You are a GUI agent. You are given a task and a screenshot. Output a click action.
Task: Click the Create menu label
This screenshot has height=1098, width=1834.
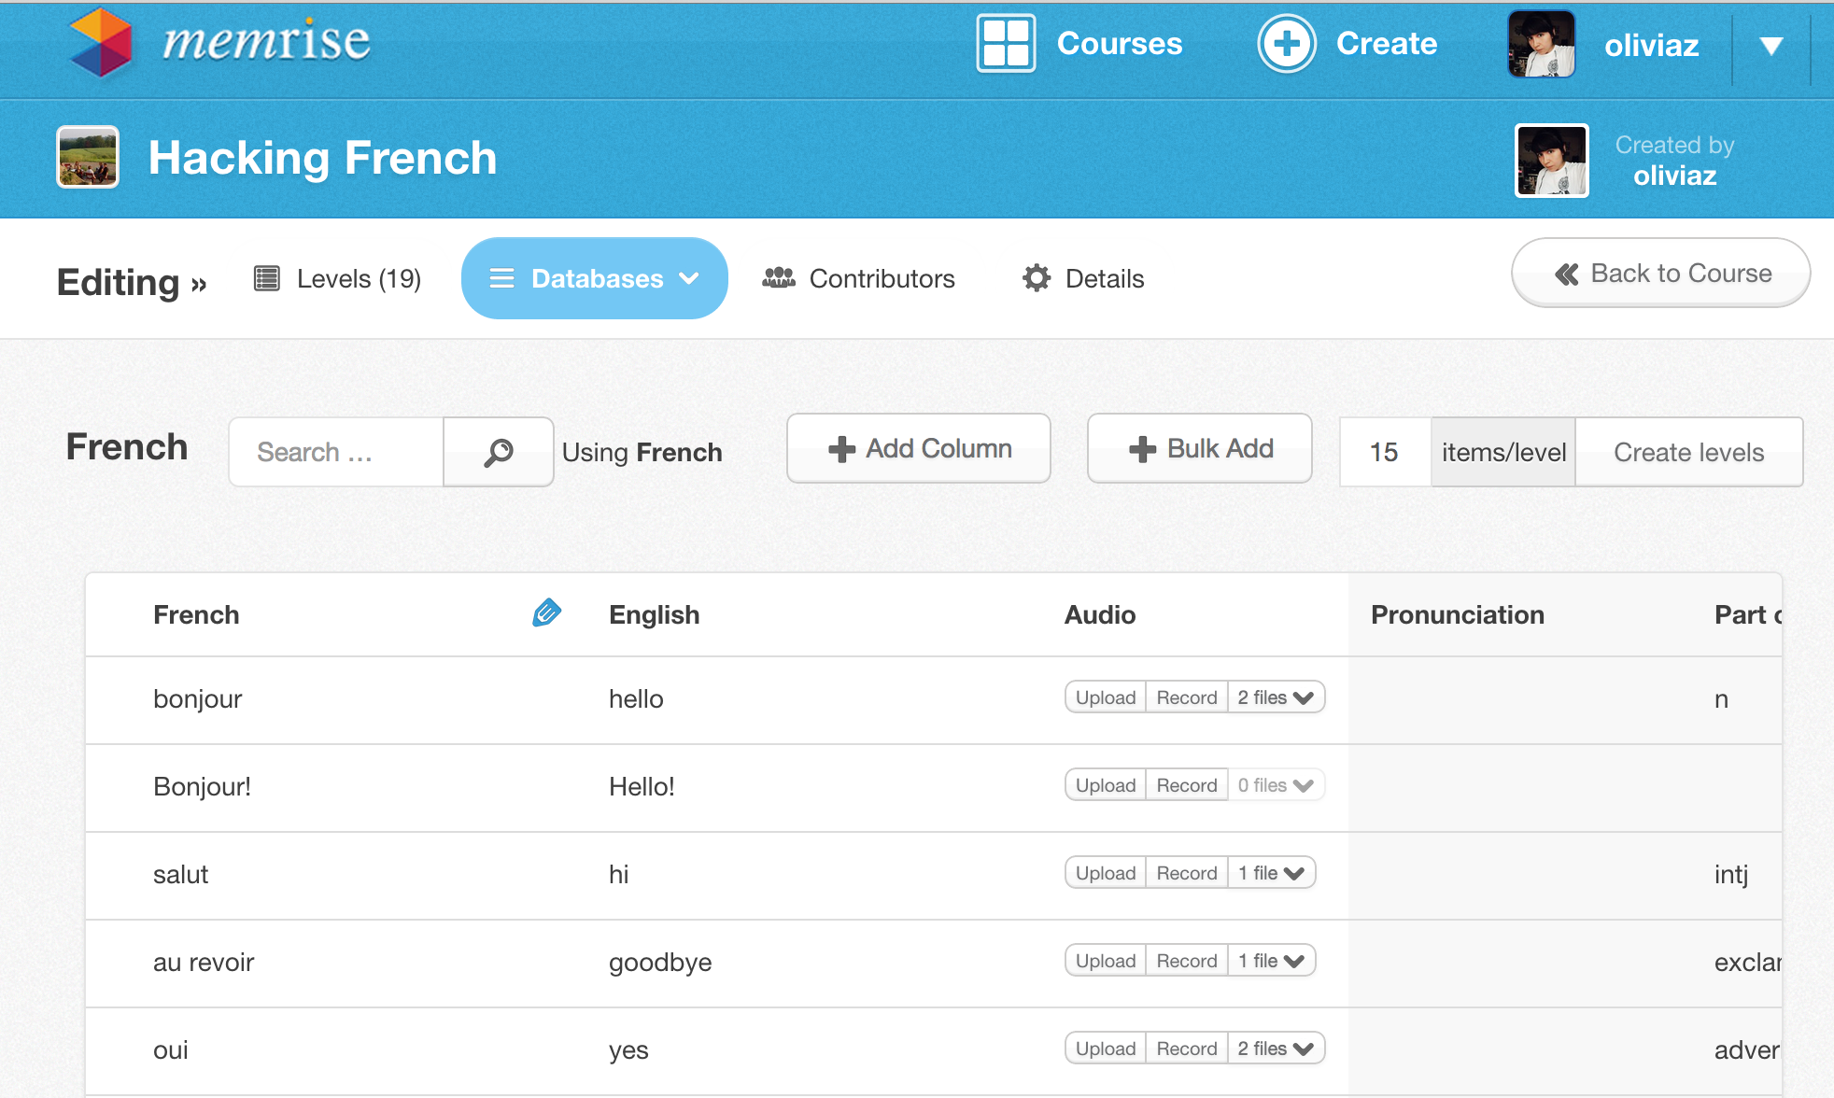(1387, 43)
